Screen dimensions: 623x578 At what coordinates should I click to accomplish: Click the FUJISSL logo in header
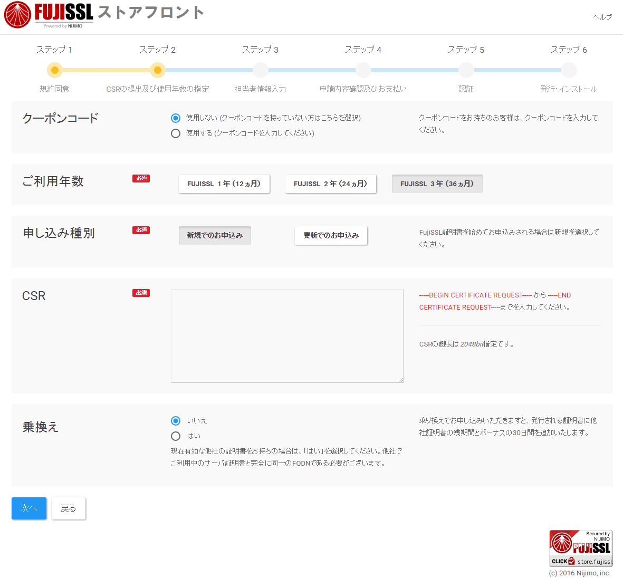point(49,15)
